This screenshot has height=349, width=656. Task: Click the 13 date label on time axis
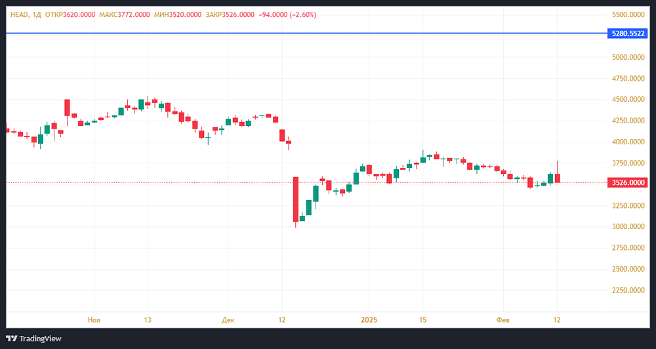pos(148,319)
